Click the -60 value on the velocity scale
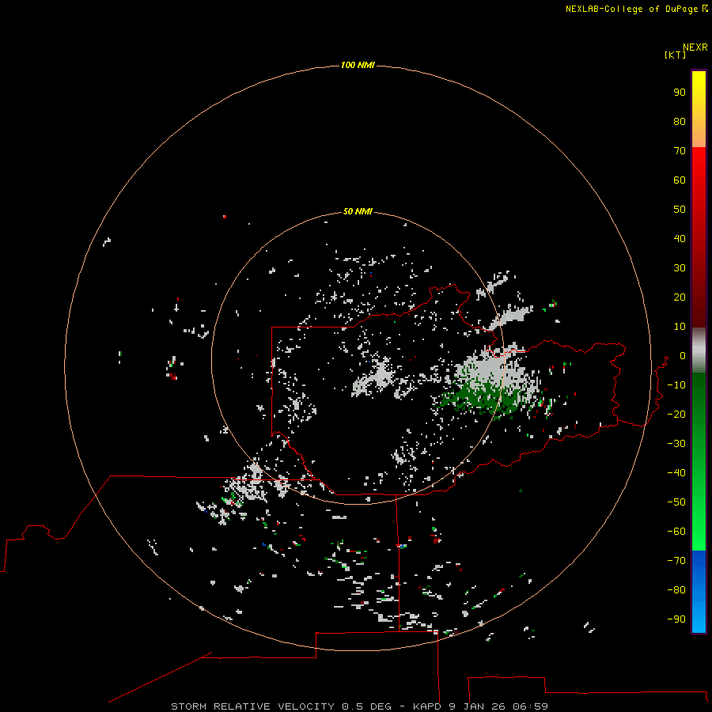 (676, 532)
